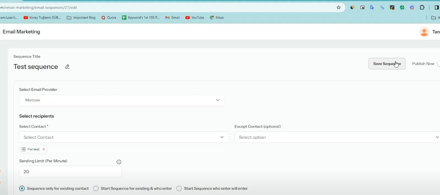This screenshot has width=440, height=195.
Task: Select Start Sequence who enter will enter
Action: [179, 188]
